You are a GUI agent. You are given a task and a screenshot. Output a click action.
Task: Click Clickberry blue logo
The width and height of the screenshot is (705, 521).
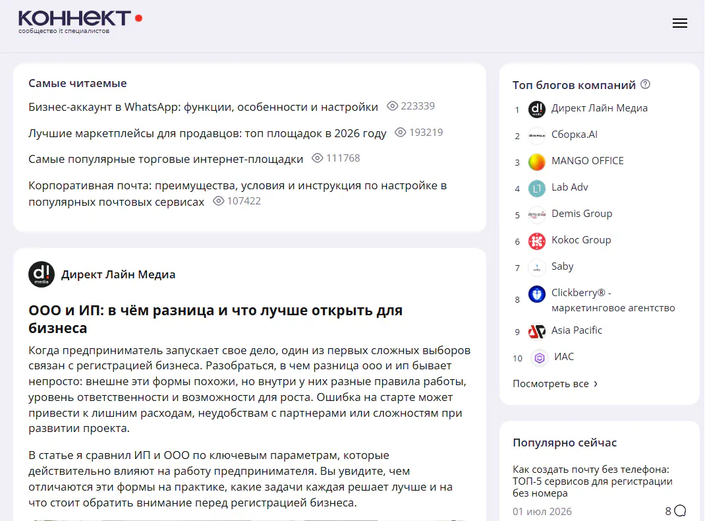(x=536, y=294)
